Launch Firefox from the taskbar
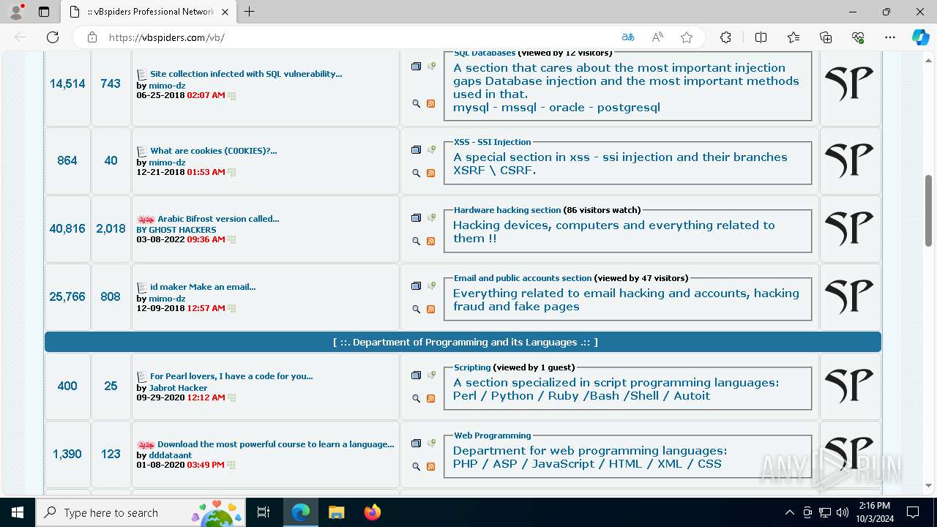 (x=372, y=512)
